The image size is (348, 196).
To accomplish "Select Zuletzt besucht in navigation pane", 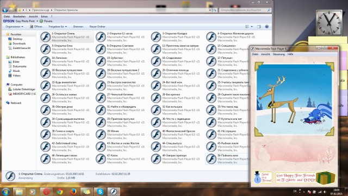I will 22,48.
